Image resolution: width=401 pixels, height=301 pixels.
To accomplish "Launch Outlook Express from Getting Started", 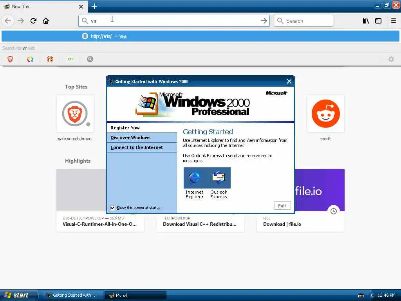I will (219, 183).
